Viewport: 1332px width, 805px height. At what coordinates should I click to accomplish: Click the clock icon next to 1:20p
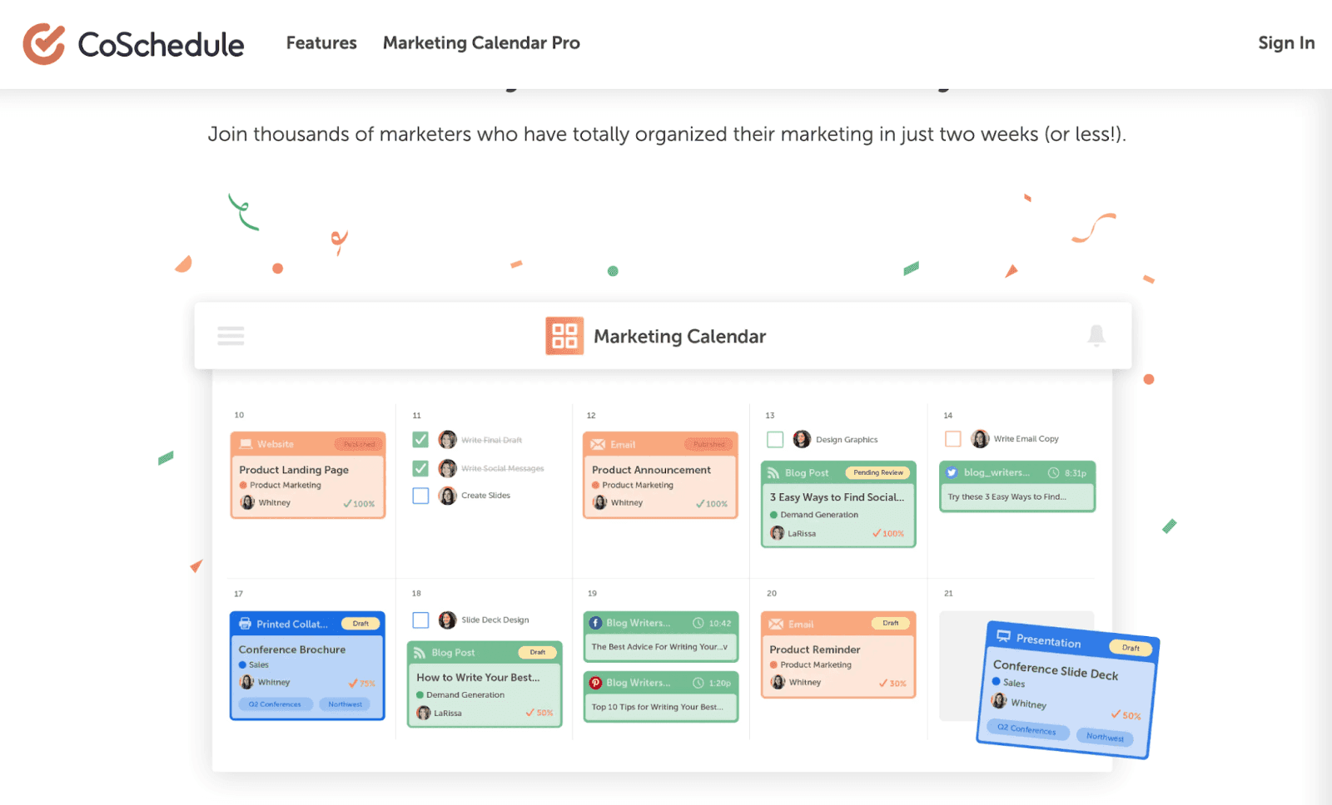(x=698, y=683)
